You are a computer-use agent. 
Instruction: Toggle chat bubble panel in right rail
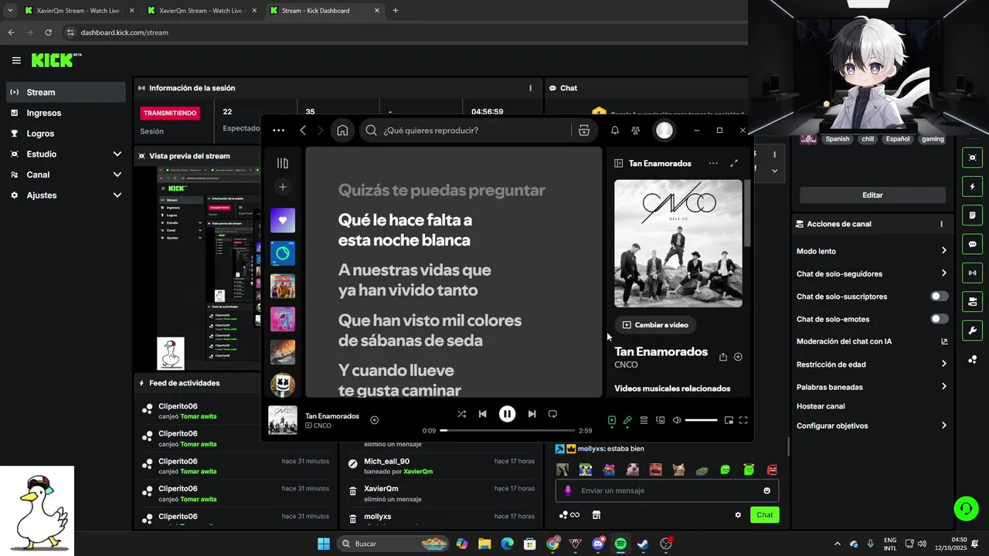pos(972,244)
